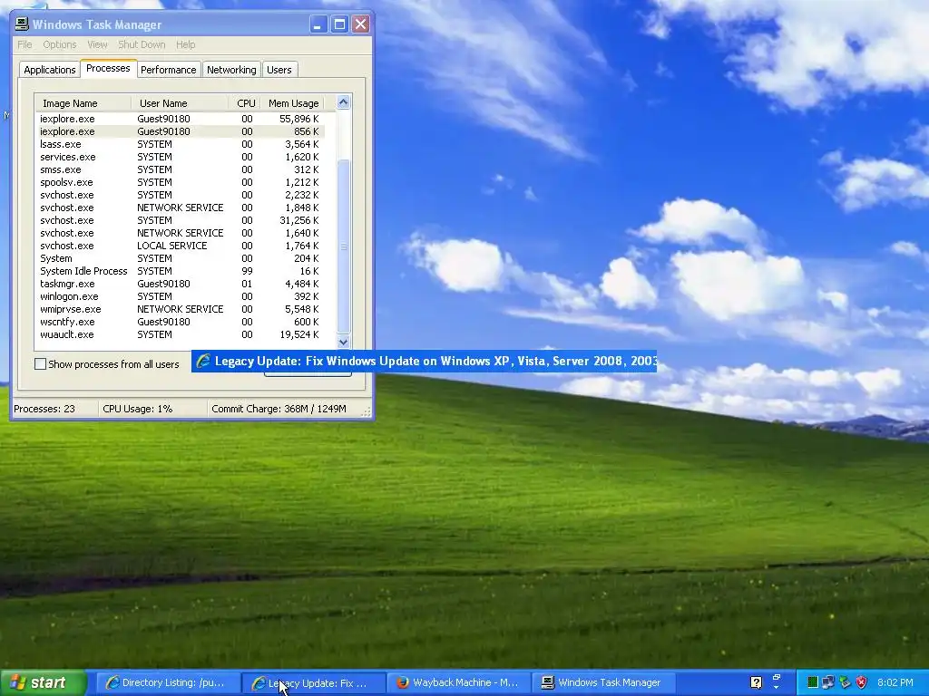Select the System process row using 204 K
This screenshot has height=696, width=929.
[180, 258]
